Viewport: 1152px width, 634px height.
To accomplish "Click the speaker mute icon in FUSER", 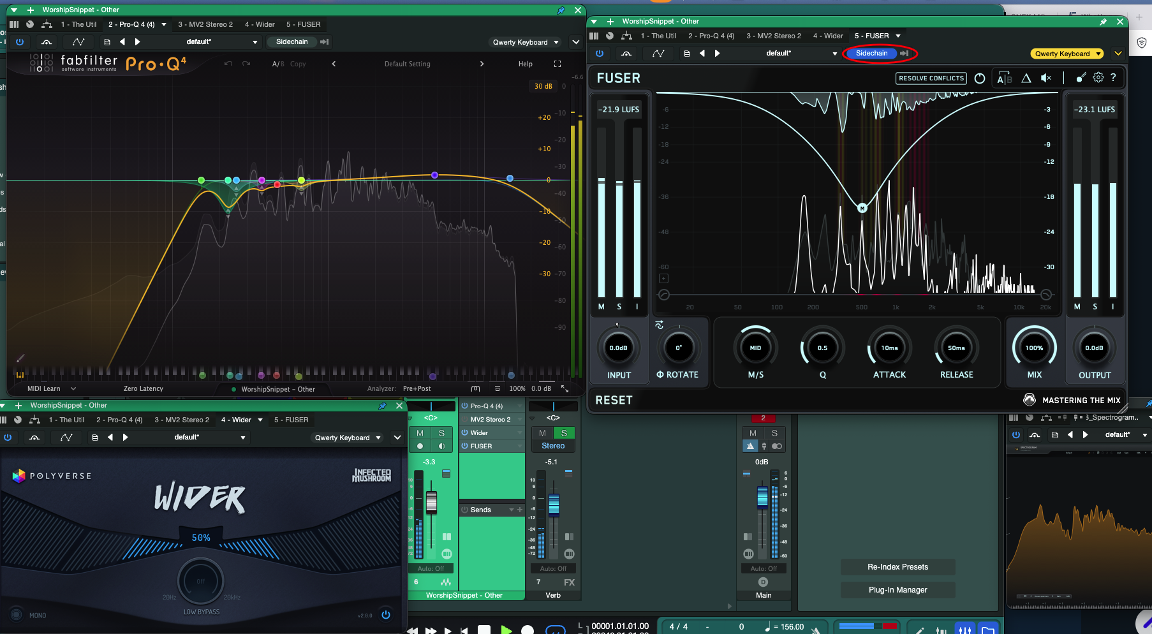I will [1046, 78].
